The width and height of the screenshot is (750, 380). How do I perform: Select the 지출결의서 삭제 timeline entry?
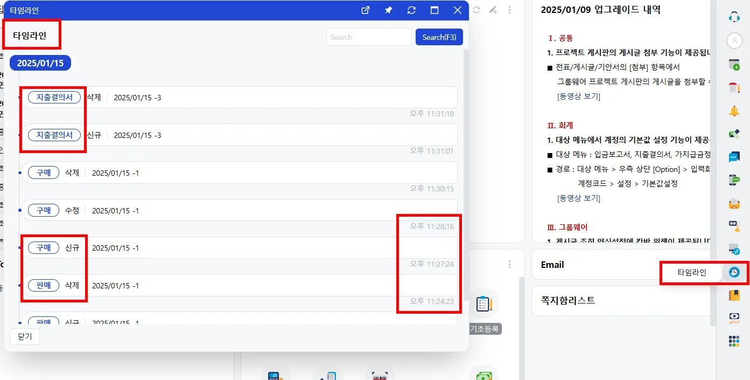(240, 98)
